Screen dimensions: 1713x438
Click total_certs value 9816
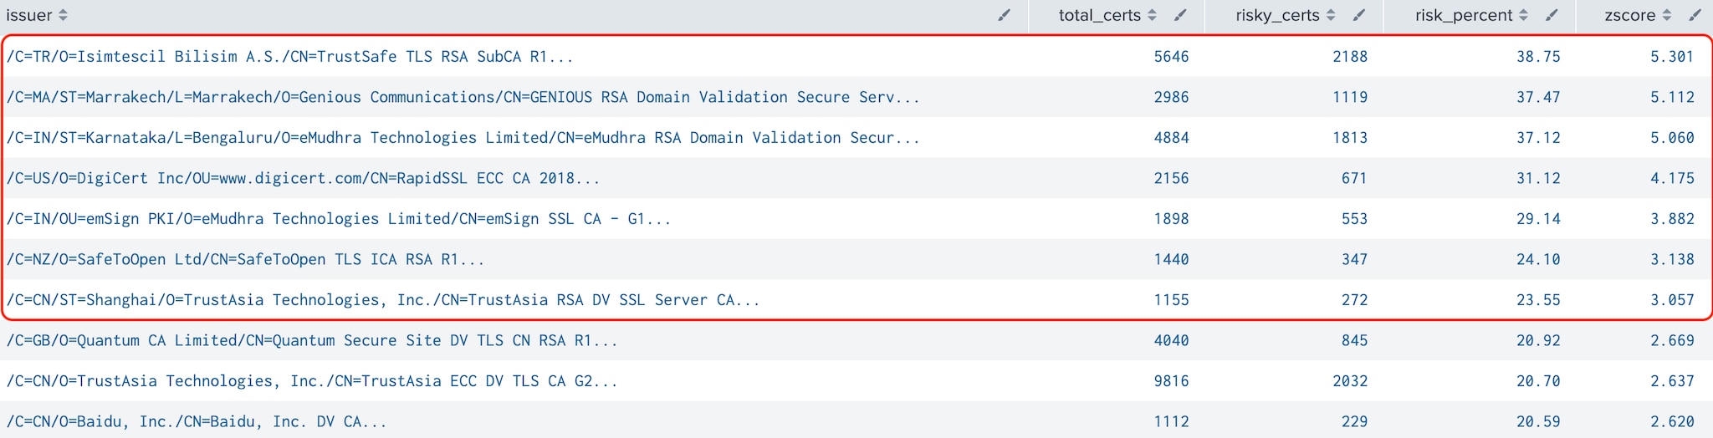click(1171, 381)
